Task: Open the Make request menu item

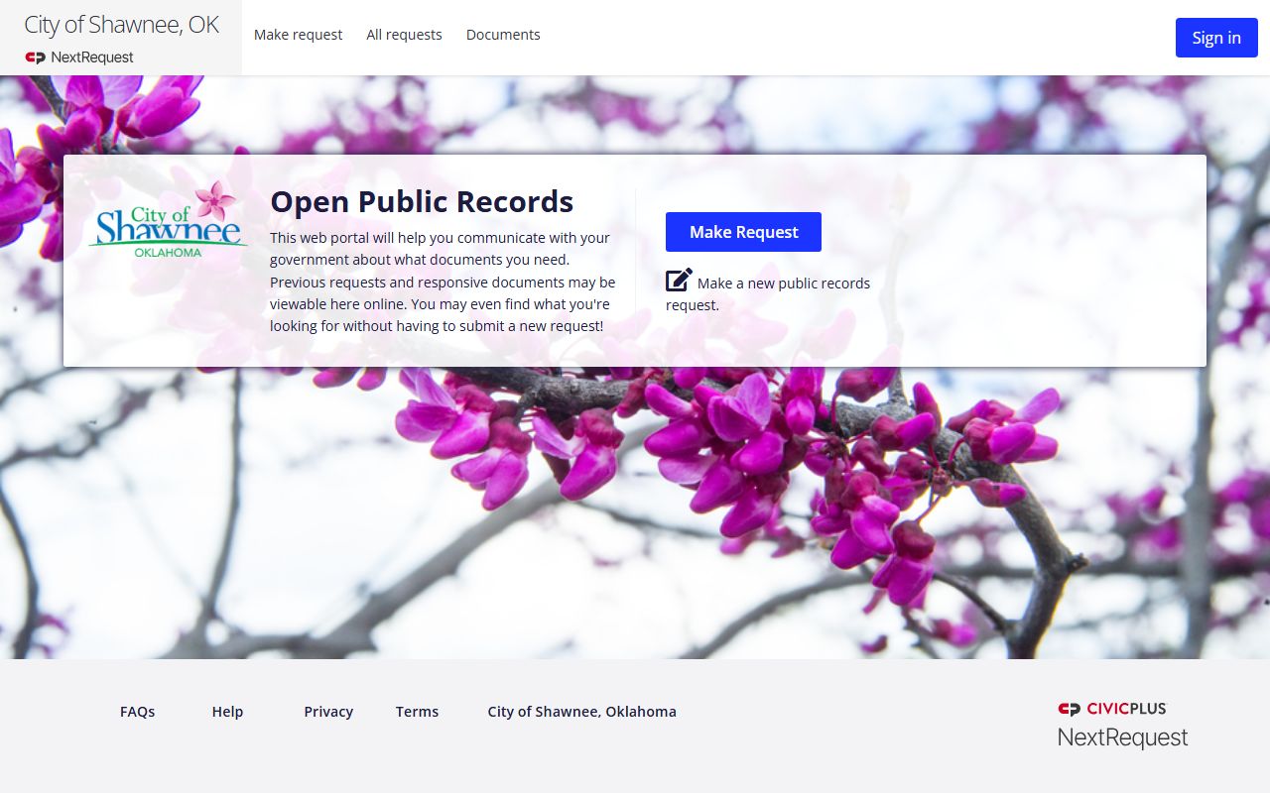Action: [x=298, y=35]
